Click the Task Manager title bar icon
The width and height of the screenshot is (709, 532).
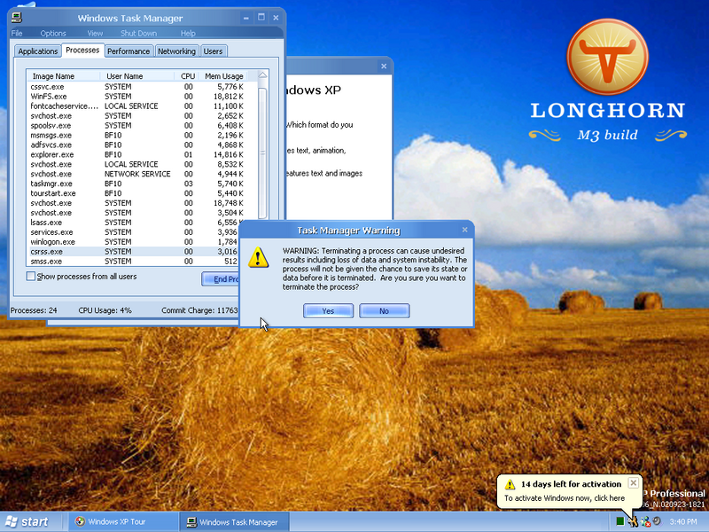(17, 18)
